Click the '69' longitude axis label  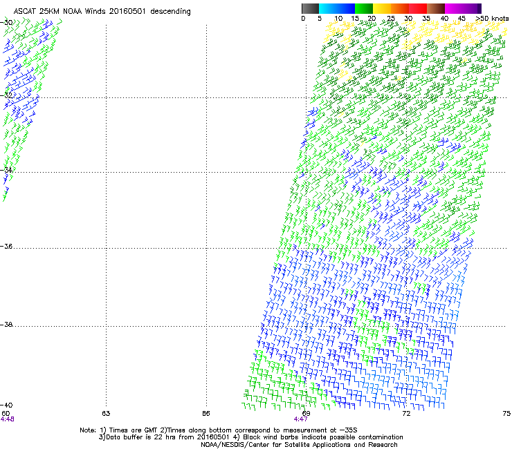306,414
